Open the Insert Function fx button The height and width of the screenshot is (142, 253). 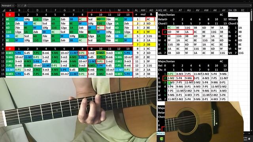(25, 6)
